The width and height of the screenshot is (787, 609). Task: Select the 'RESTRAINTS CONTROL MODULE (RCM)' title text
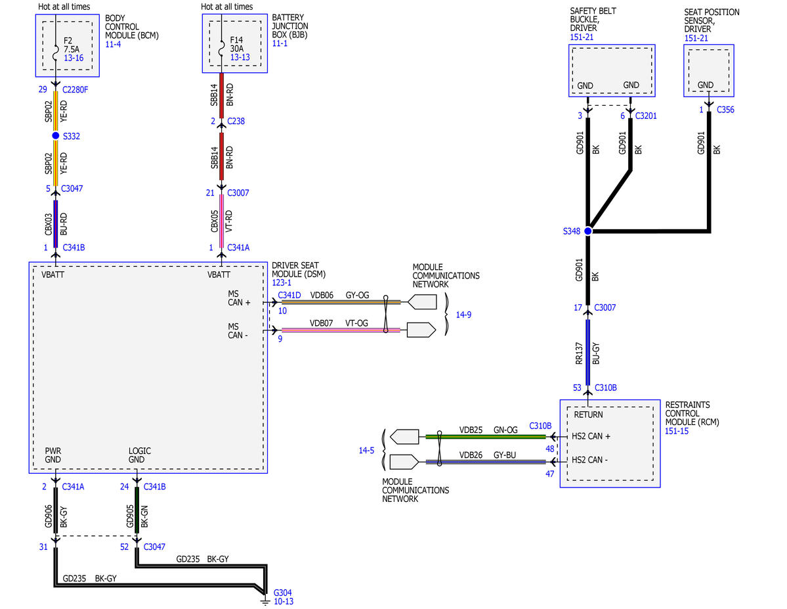tap(692, 413)
